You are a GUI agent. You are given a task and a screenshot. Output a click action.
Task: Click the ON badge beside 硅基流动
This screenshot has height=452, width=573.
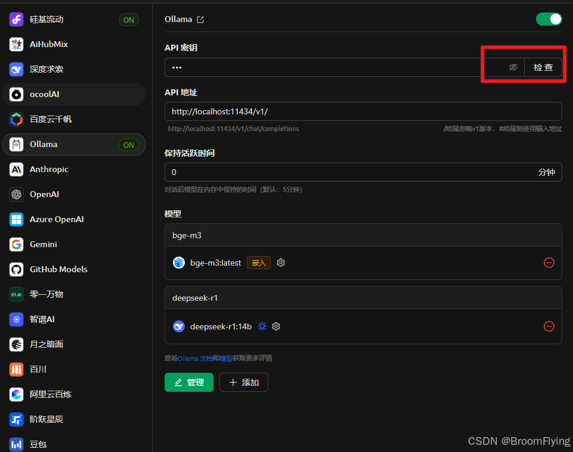(129, 20)
